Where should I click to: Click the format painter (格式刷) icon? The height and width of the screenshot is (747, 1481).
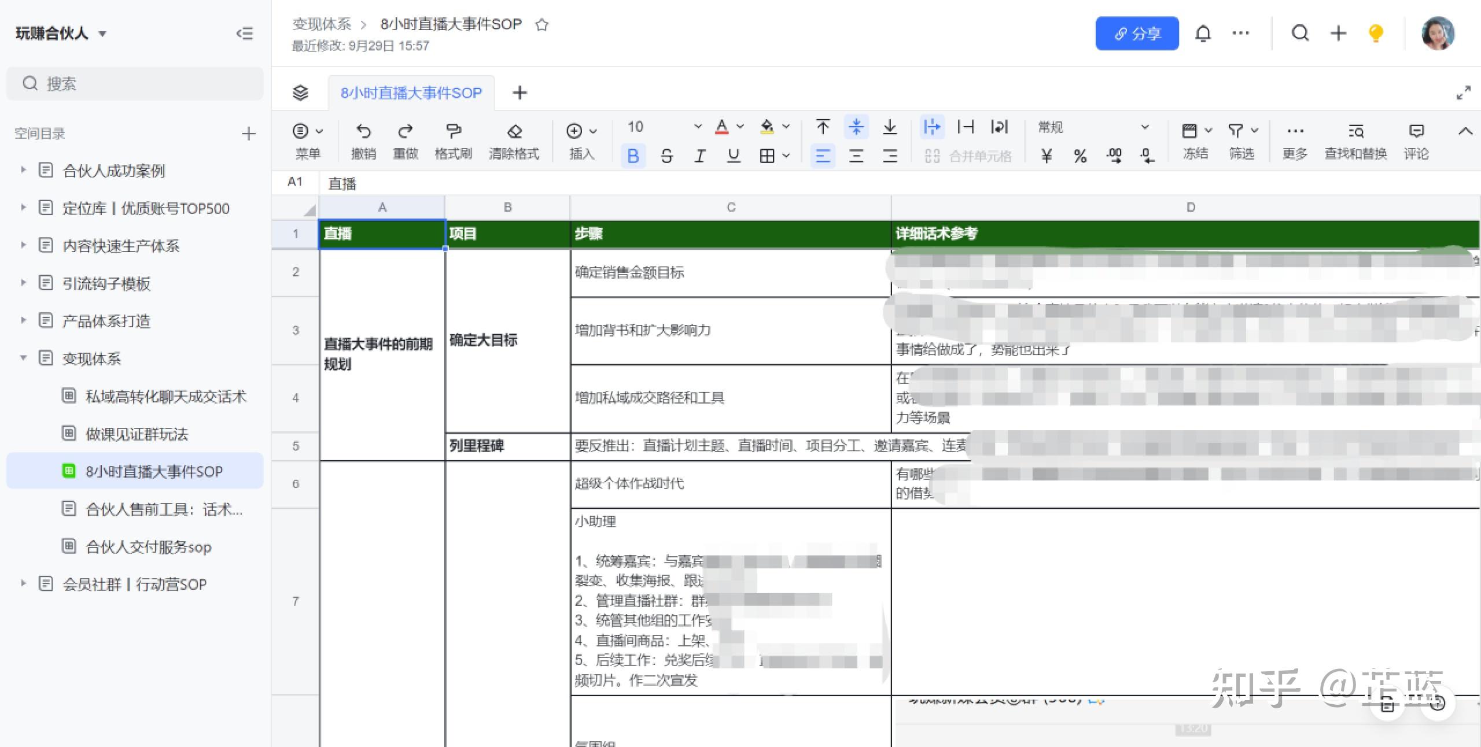point(454,131)
